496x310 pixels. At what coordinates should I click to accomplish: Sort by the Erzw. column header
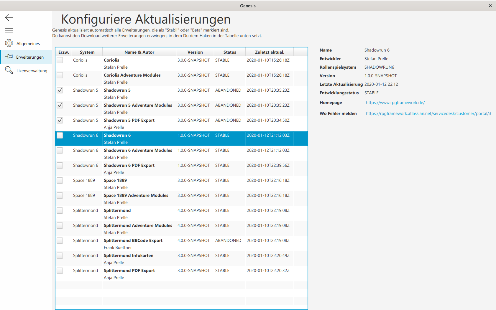(64, 52)
